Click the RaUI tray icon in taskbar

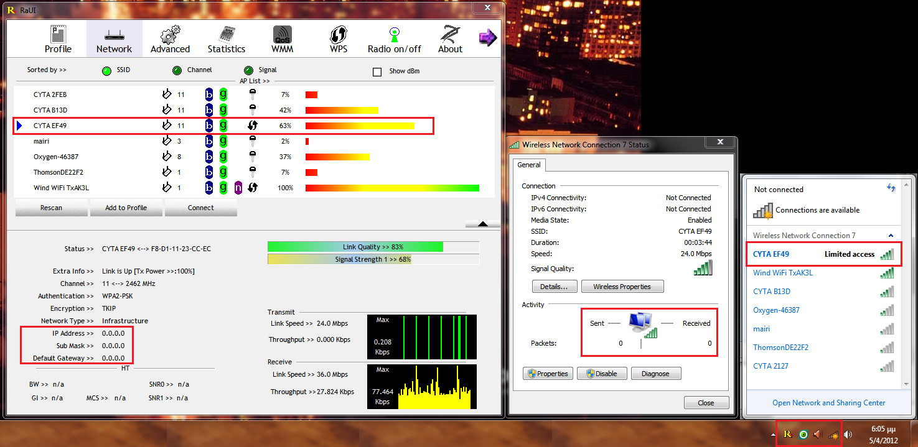[787, 434]
